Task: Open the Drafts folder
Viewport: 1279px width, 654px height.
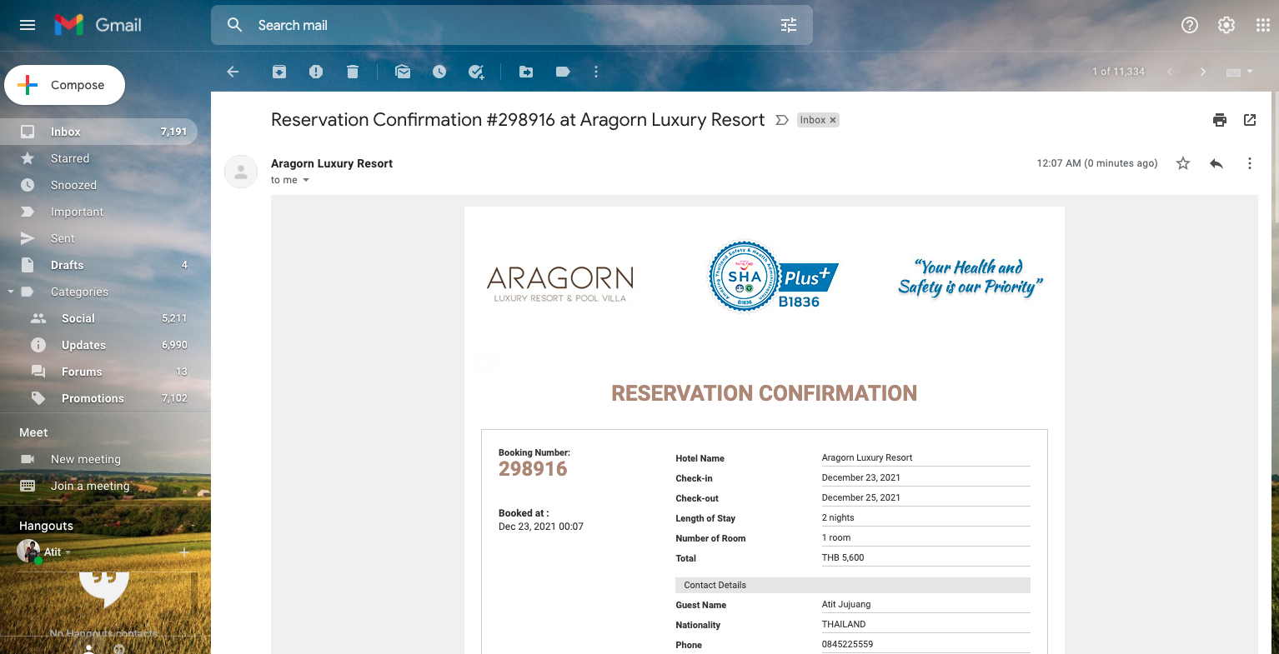Action: tap(67, 265)
